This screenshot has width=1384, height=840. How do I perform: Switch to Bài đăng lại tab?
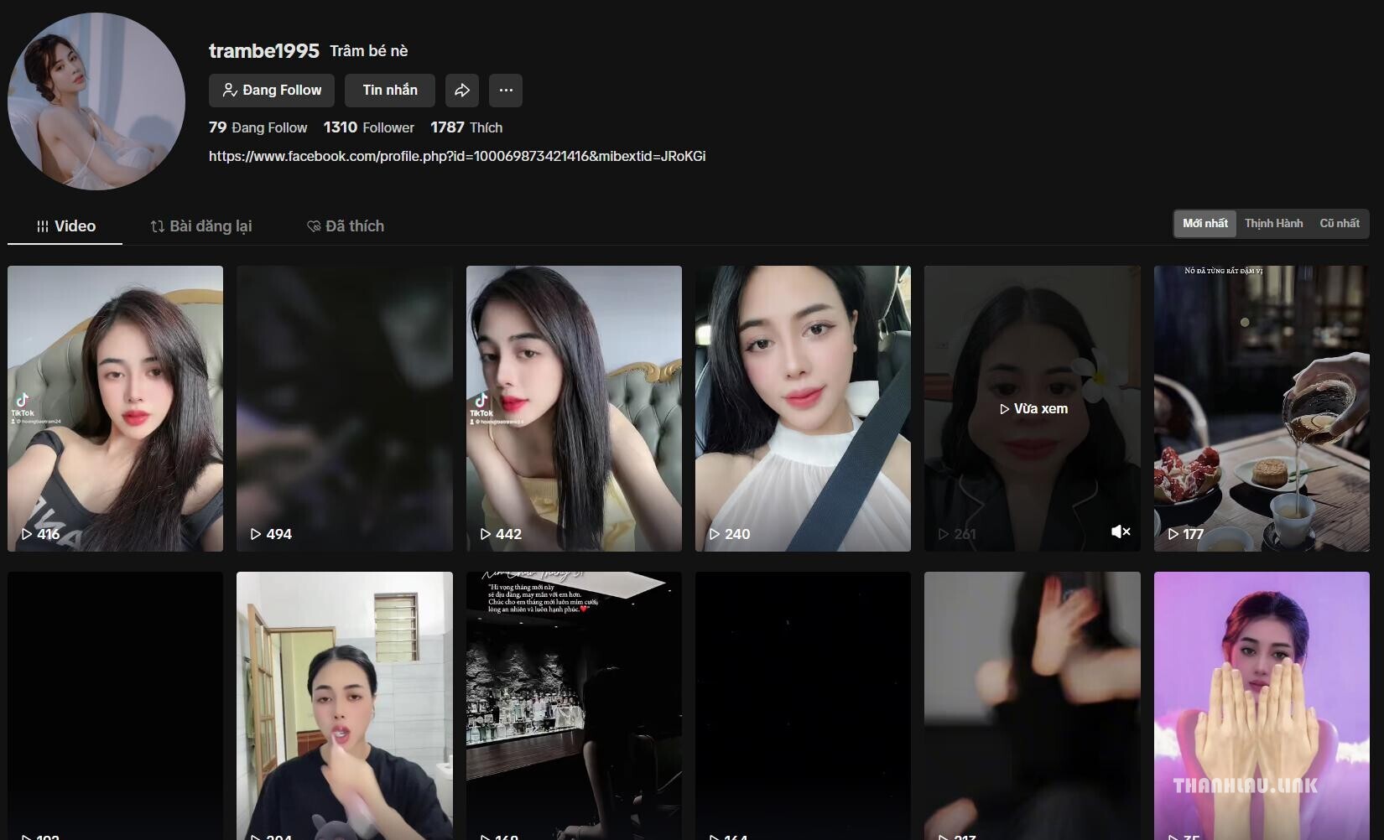point(201,226)
